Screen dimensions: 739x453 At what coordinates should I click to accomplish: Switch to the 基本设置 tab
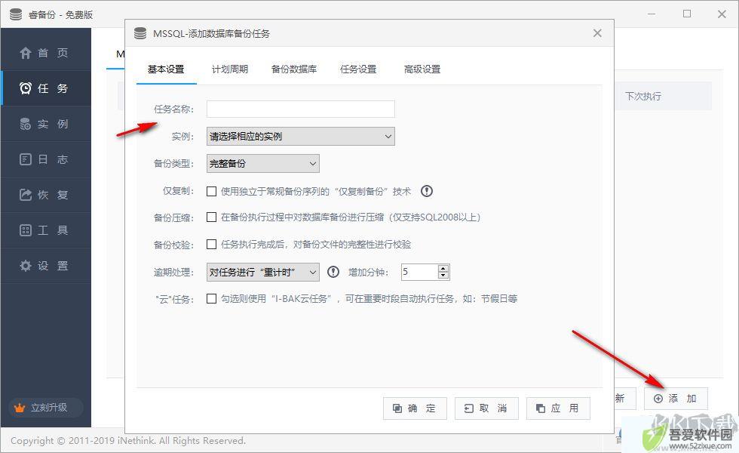click(166, 69)
